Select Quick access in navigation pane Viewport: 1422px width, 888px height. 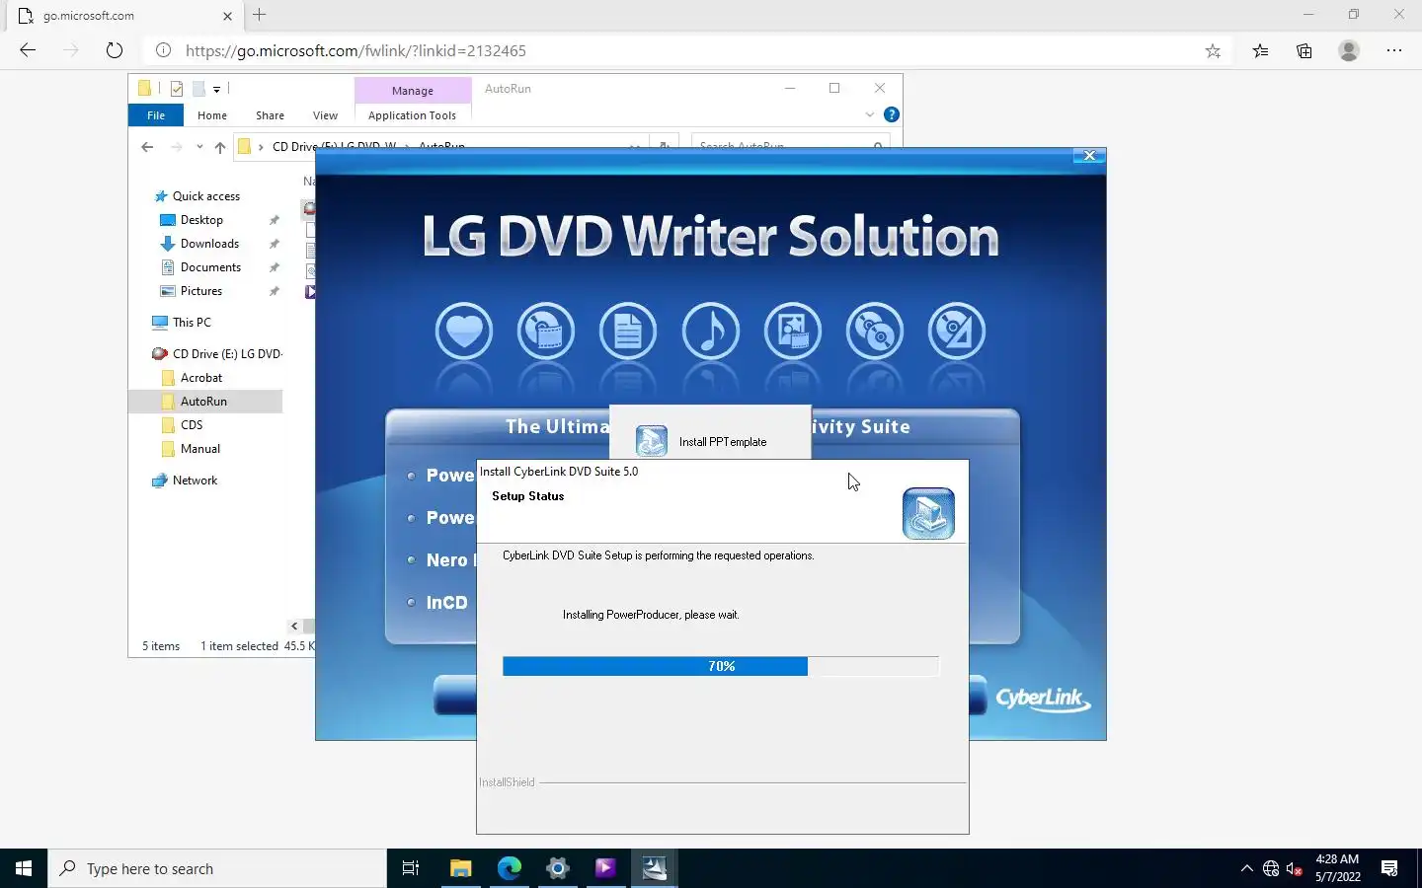[x=205, y=196]
